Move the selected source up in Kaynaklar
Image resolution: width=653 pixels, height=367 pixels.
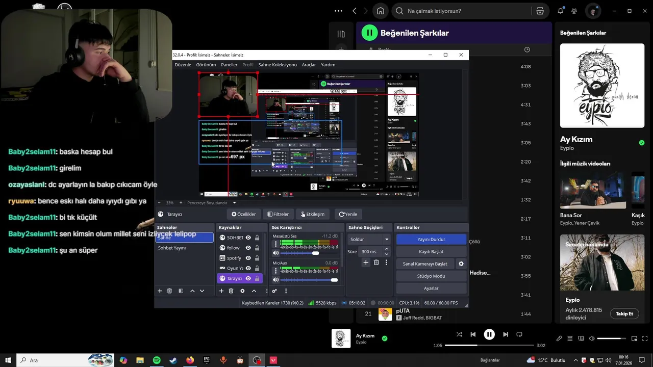pos(254,291)
